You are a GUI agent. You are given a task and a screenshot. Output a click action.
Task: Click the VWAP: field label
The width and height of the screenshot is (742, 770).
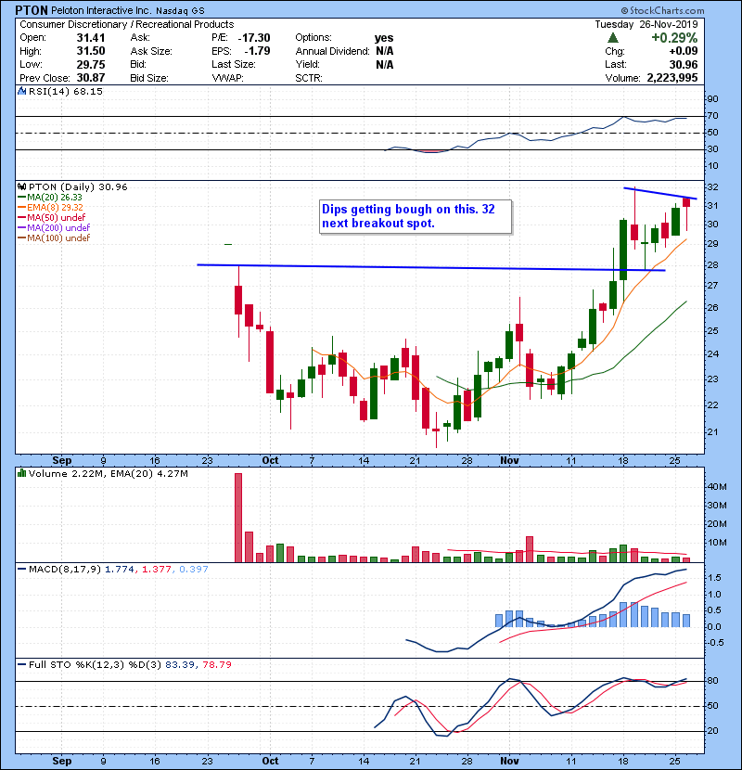[x=228, y=78]
